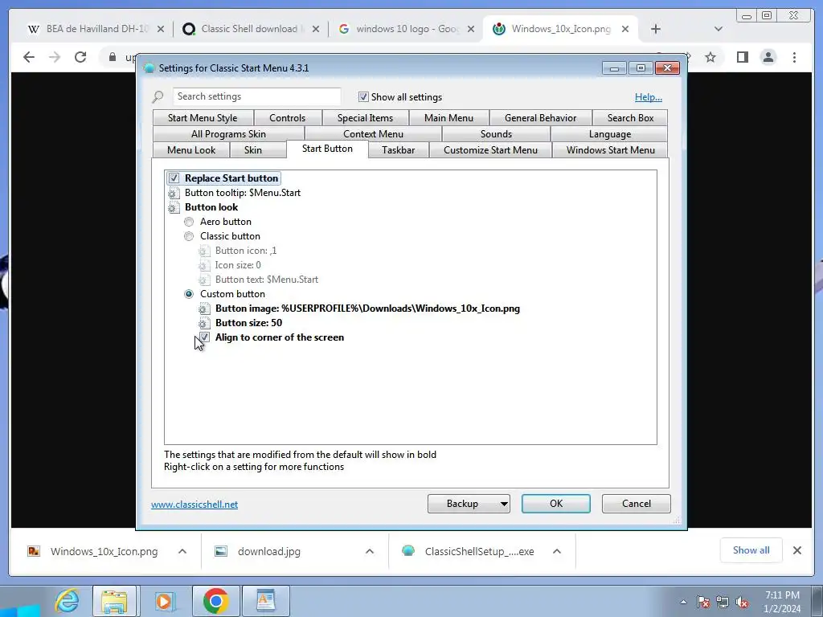823x617 pixels.
Task: Select the Custom button option
Action: click(x=189, y=294)
